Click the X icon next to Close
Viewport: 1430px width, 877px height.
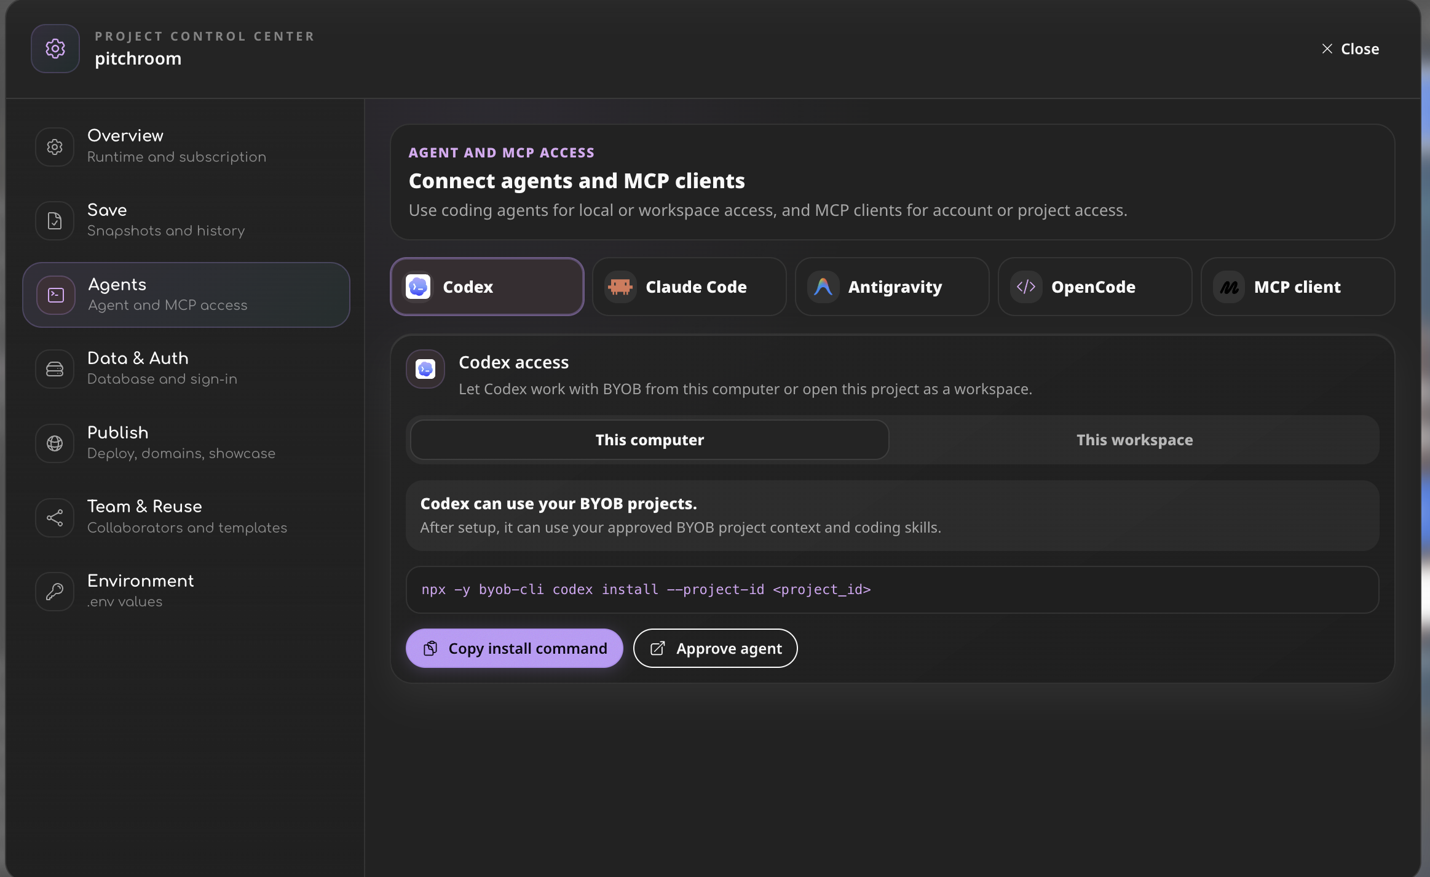point(1327,49)
